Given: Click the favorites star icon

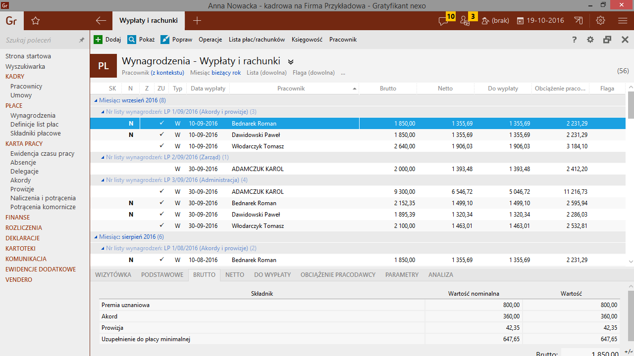Looking at the screenshot, I should 35,21.
